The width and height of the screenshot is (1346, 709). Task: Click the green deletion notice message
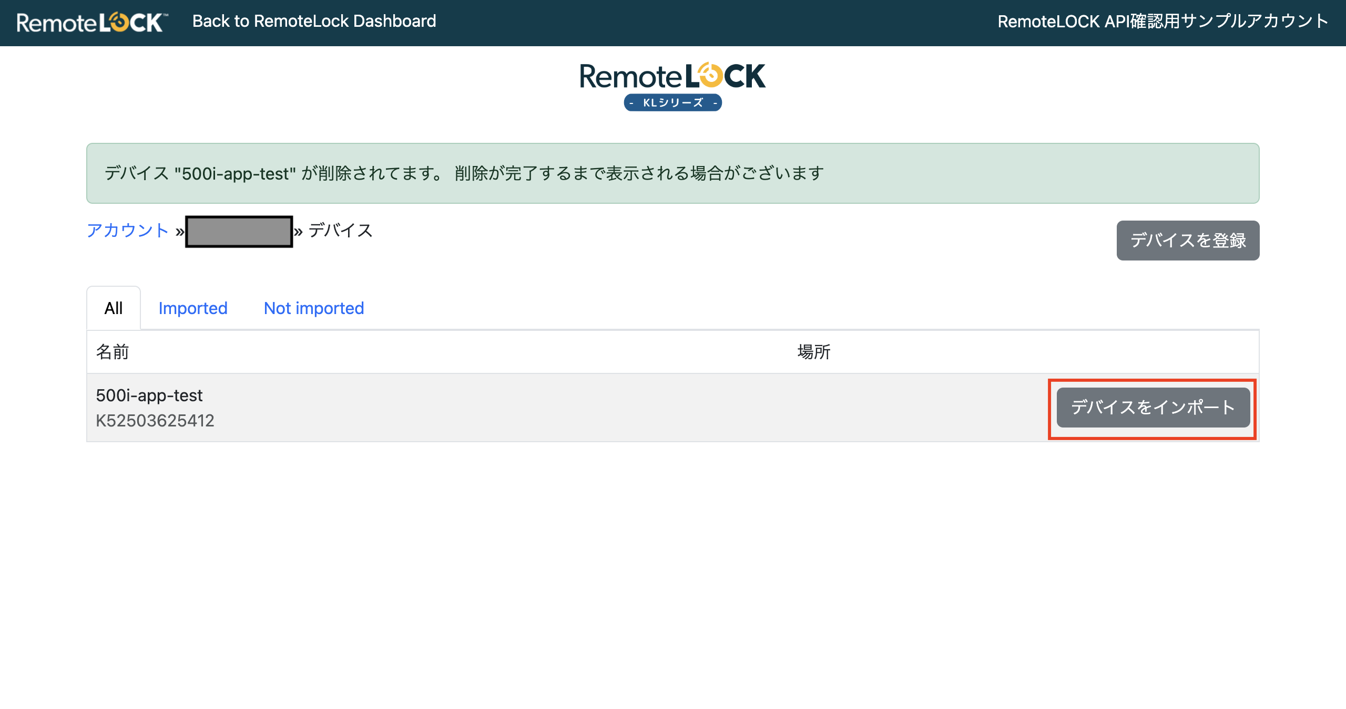(x=672, y=173)
